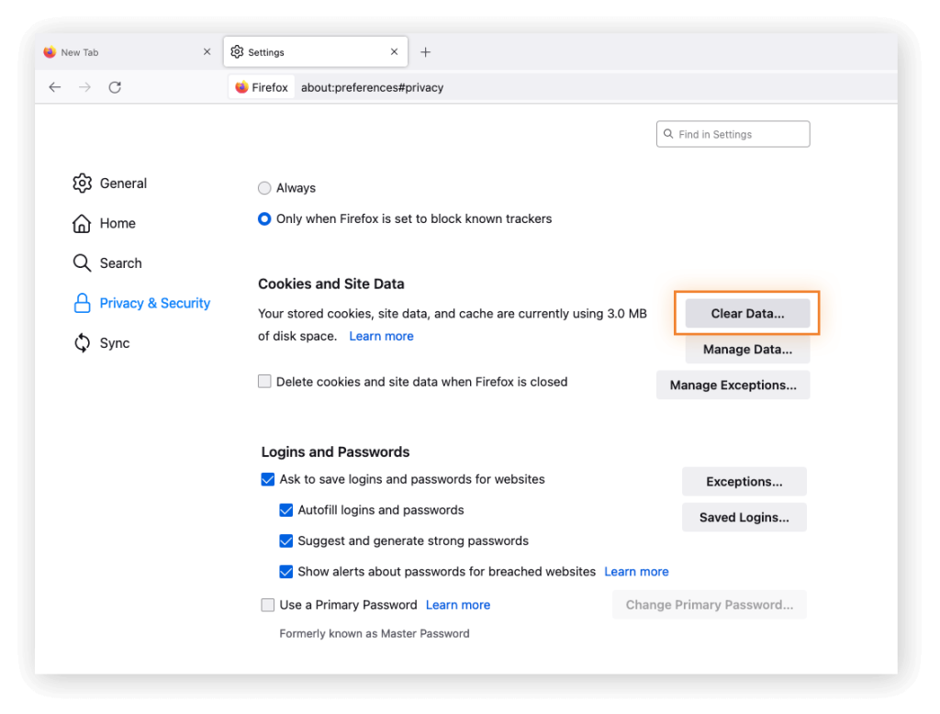The height and width of the screenshot is (714, 940).
Task: Select the Privacy & Security category label
Action: pyautogui.click(x=154, y=304)
